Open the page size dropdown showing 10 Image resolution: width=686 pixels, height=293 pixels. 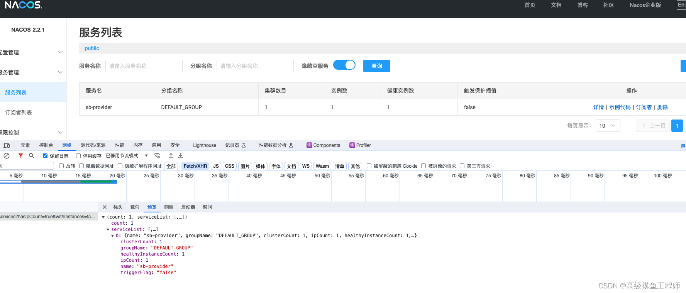(x=608, y=126)
